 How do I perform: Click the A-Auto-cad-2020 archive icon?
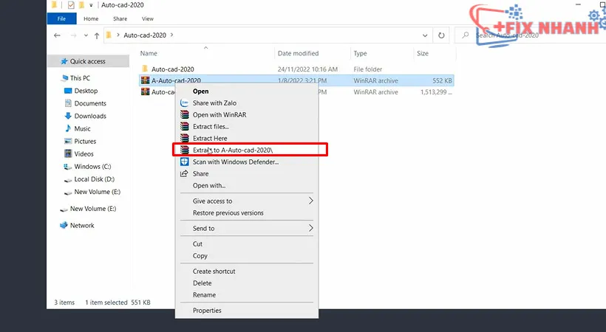coord(145,80)
